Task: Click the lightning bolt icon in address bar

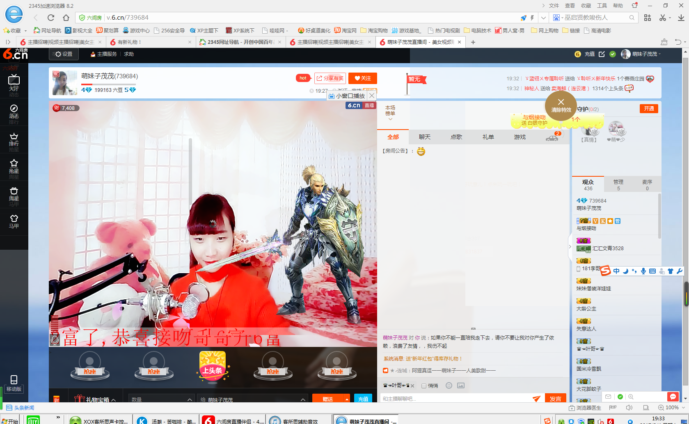Action: pos(532,18)
